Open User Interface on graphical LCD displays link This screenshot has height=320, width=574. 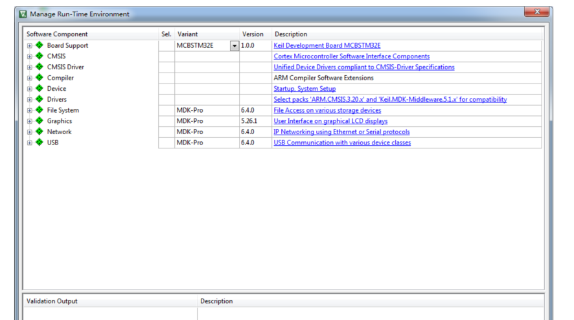(x=330, y=121)
